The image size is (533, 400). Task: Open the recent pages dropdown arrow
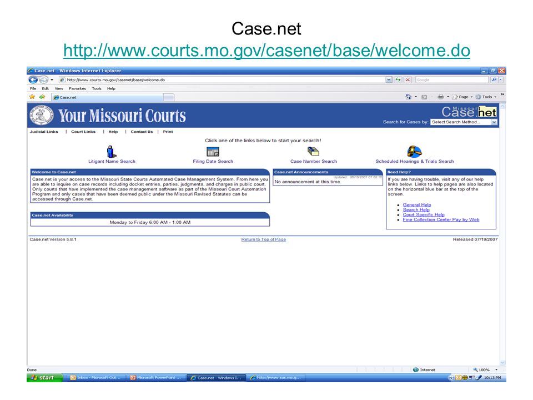pos(52,80)
